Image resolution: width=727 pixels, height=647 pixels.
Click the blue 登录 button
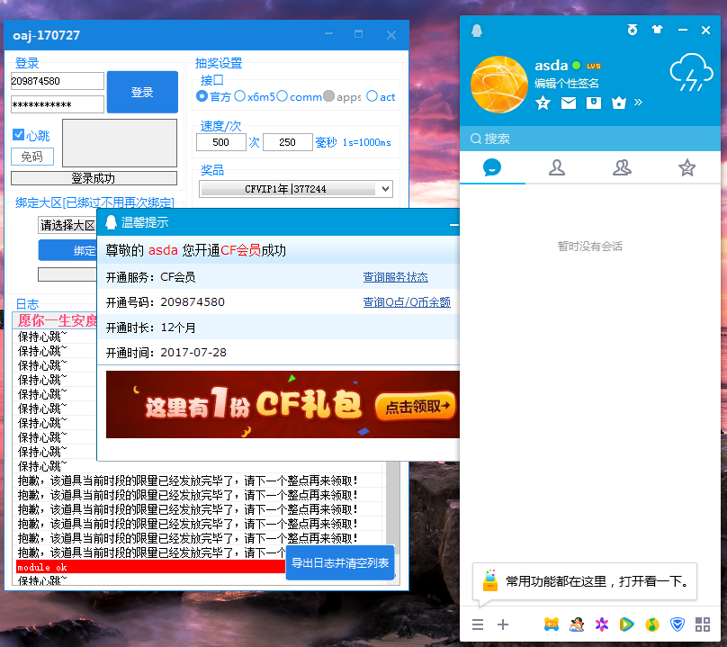tap(142, 93)
